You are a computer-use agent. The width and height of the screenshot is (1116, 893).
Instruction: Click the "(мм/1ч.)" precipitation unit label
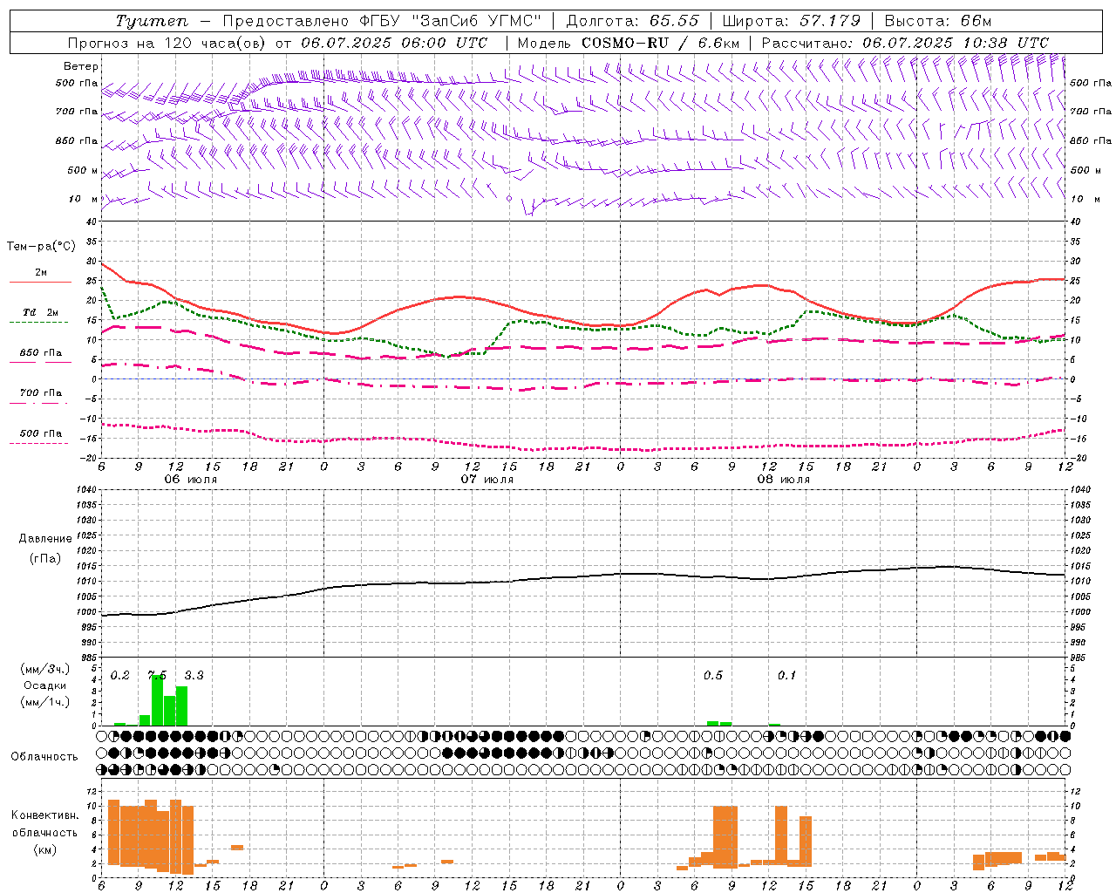(45, 702)
